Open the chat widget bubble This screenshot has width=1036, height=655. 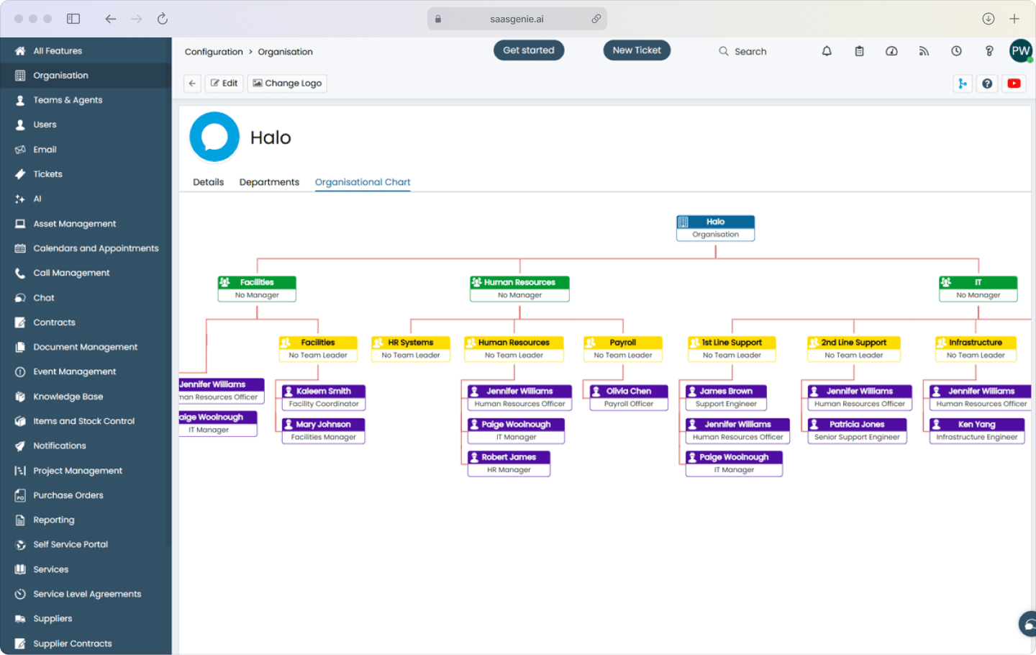1029,623
